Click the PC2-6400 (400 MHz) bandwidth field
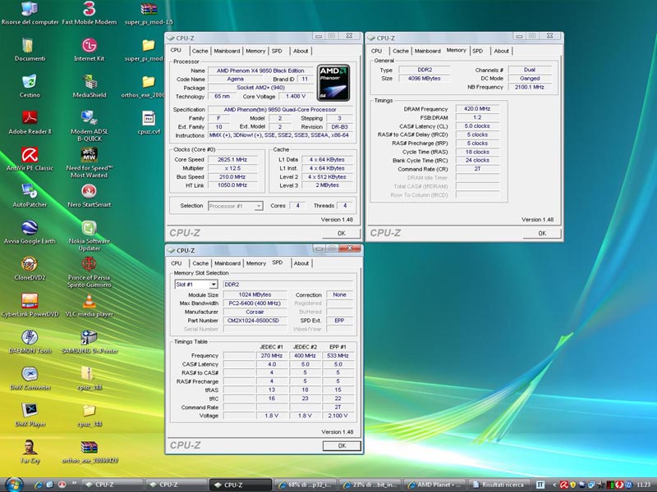657x492 pixels. tap(255, 303)
